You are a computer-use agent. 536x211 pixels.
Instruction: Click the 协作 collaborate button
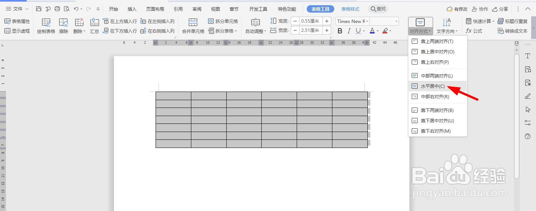pyautogui.click(x=480, y=9)
